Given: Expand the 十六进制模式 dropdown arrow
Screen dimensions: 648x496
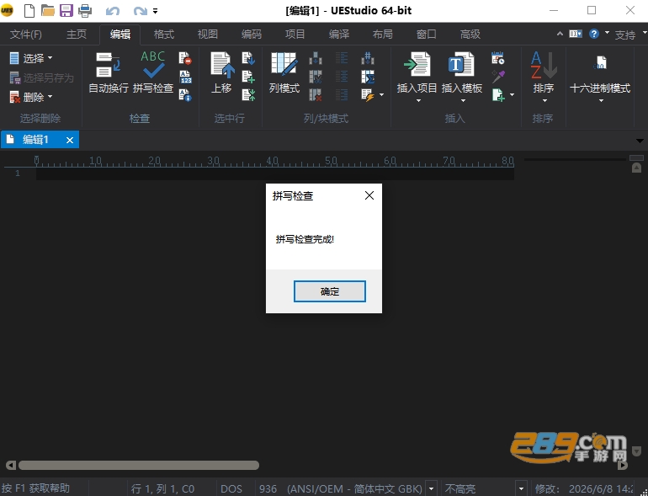Looking at the screenshot, I should click(x=601, y=100).
